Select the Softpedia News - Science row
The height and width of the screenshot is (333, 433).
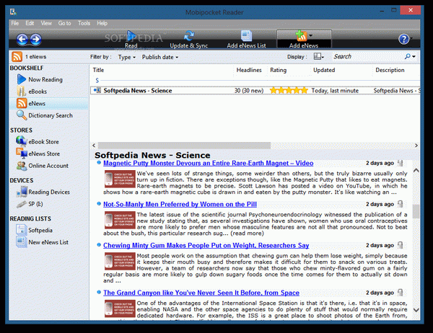[255, 91]
